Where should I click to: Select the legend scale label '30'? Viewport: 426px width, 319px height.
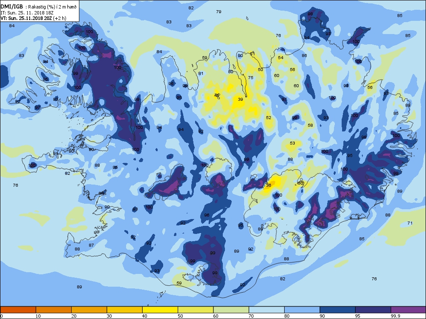pyautogui.click(x=109, y=316)
